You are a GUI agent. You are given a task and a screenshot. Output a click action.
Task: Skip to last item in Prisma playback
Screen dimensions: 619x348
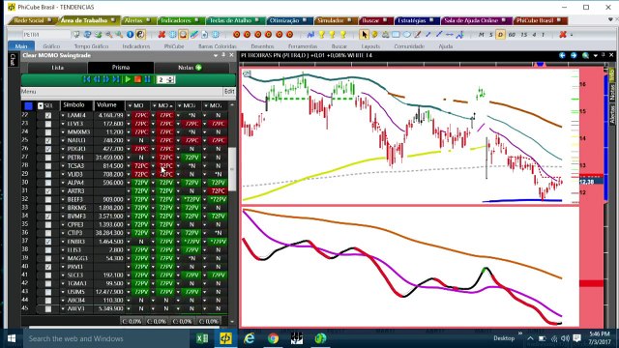[x=116, y=79]
